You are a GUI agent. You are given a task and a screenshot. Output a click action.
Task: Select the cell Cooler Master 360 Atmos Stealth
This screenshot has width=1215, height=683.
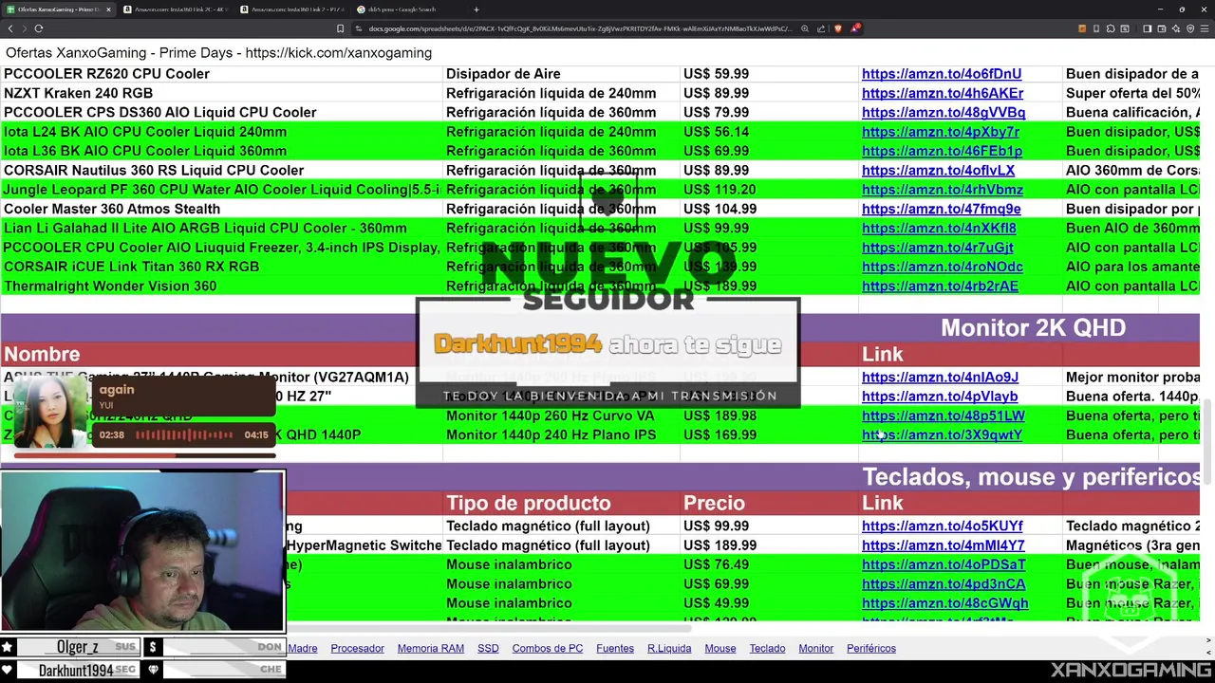pyautogui.click(x=221, y=209)
